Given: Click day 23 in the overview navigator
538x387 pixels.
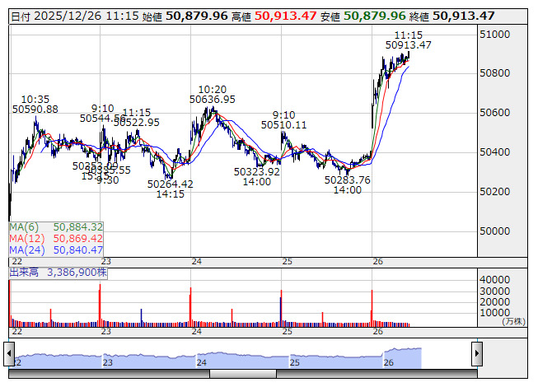Looking at the screenshot, I should click(108, 362).
